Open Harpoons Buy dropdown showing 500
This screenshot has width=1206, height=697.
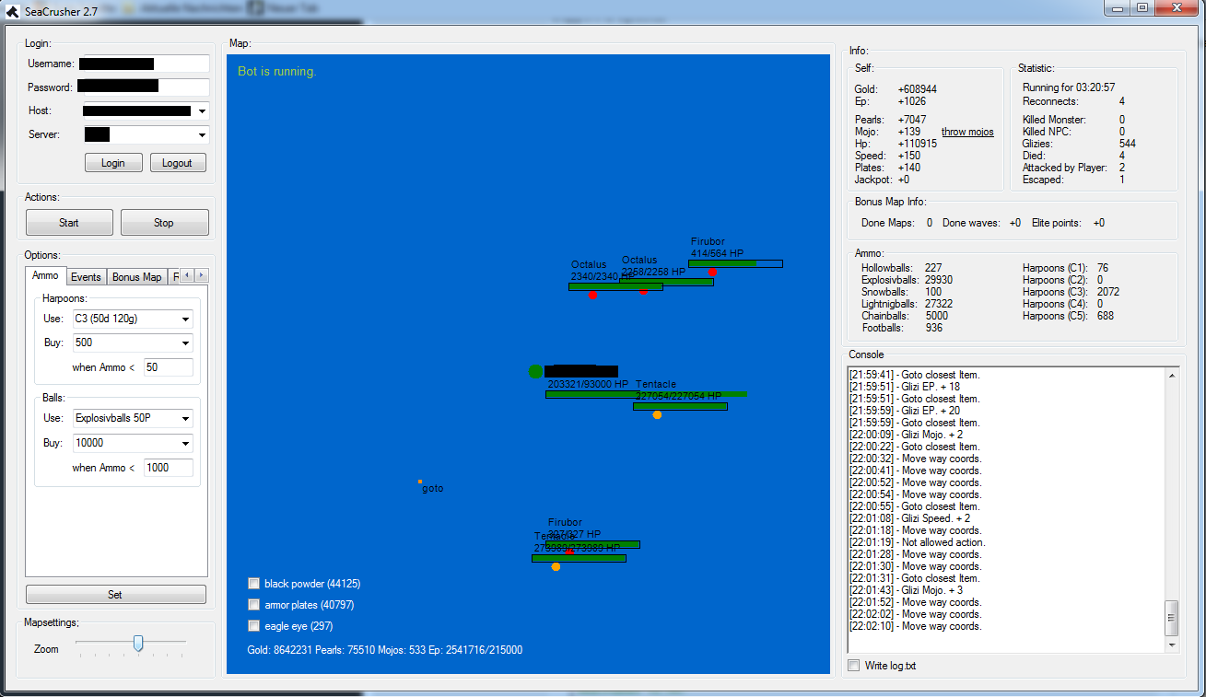coord(132,343)
